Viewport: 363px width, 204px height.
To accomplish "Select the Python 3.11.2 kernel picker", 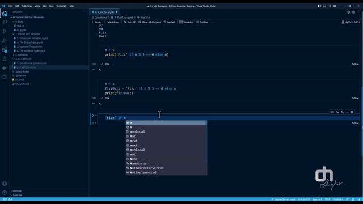I will pos(351,22).
